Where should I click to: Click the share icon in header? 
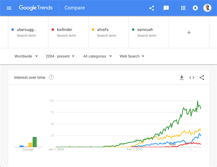[152, 8]
